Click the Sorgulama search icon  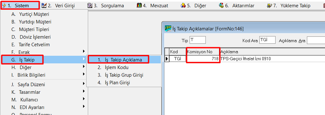pos(90,5)
